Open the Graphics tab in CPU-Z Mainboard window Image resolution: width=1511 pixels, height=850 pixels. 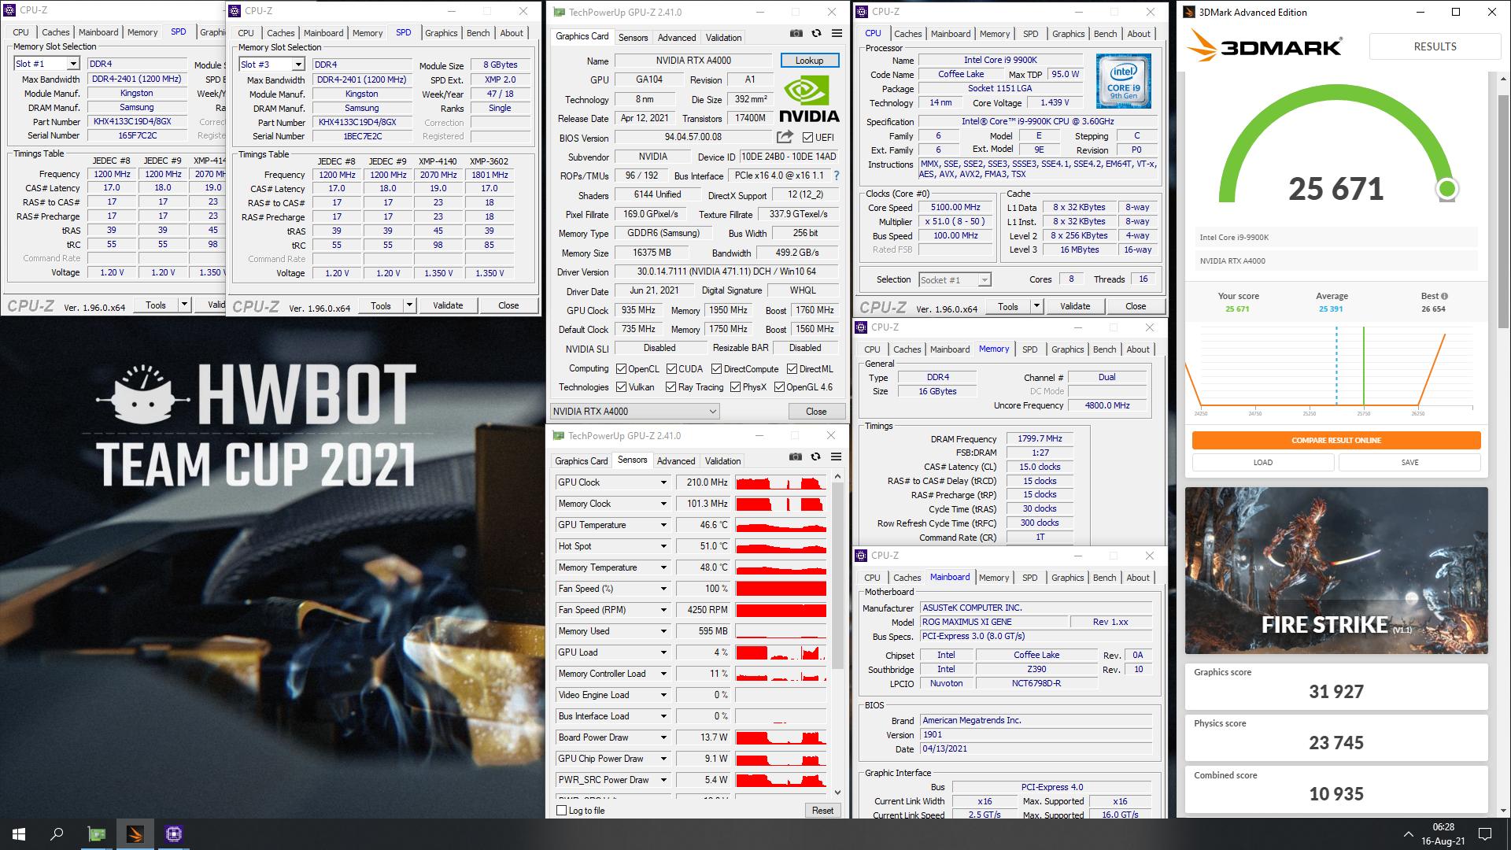coord(1067,578)
